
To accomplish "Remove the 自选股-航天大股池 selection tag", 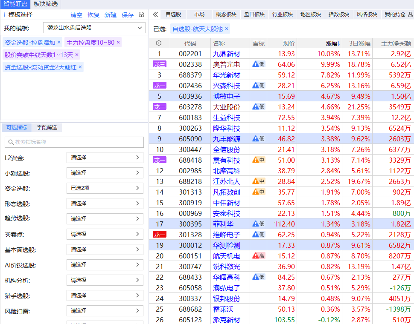I will [227, 29].
